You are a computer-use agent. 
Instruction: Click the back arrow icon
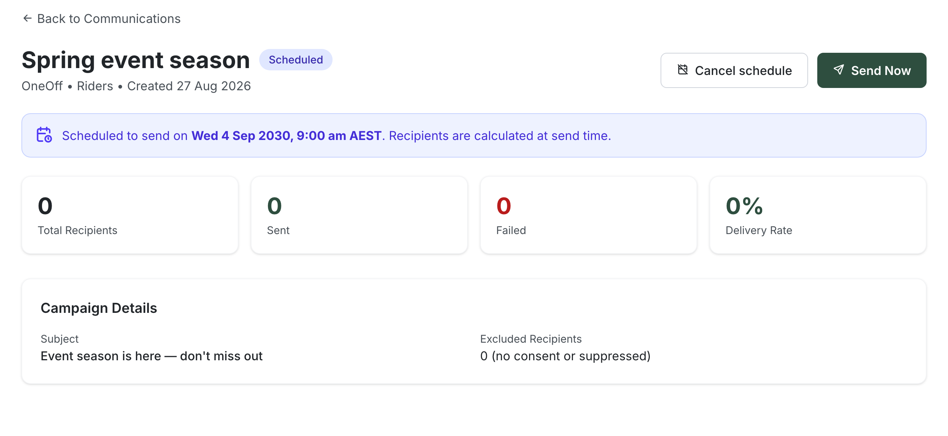(x=27, y=18)
